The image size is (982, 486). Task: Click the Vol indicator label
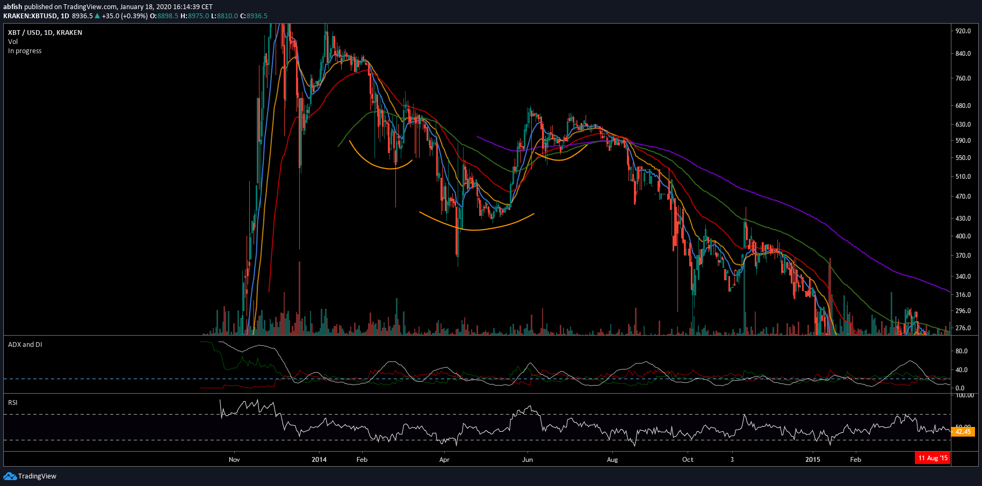pyautogui.click(x=13, y=42)
